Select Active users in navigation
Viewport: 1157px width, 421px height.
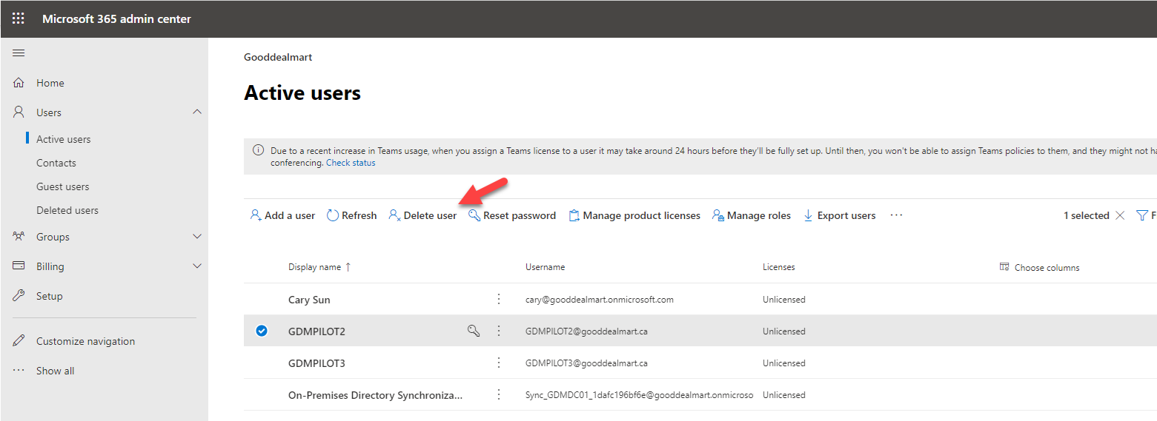(64, 139)
